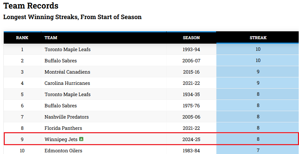
Task: Click the 2015-16 season cell
Action: point(191,72)
